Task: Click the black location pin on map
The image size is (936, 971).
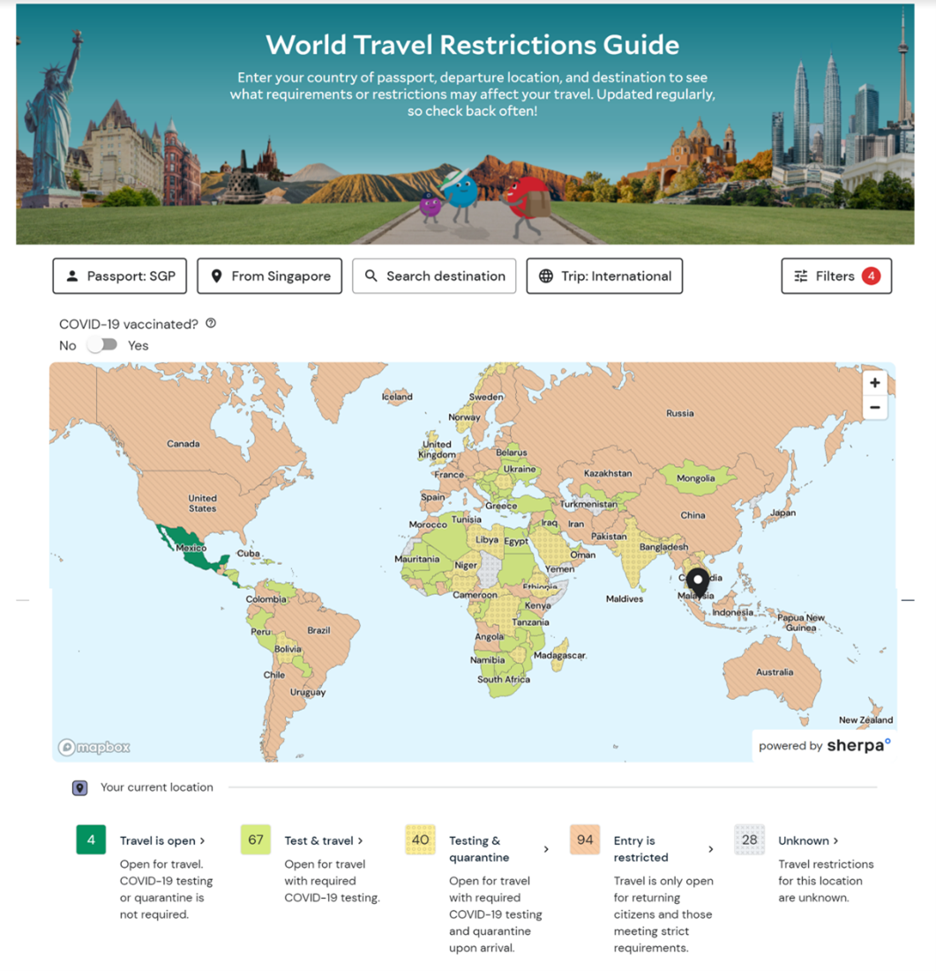Action: click(x=698, y=582)
